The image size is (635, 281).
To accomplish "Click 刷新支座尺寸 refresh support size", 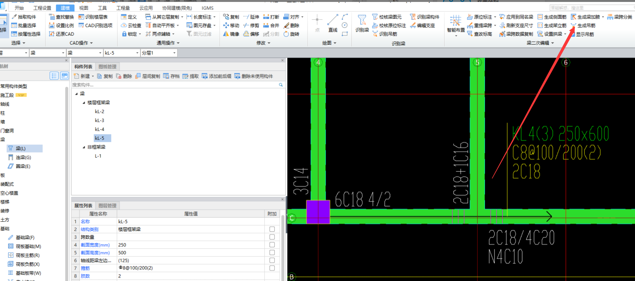I will 516,25.
